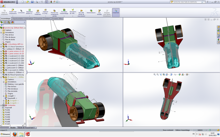Switch to the Esquisse tab
The image size is (220, 137).
pos(39,18)
